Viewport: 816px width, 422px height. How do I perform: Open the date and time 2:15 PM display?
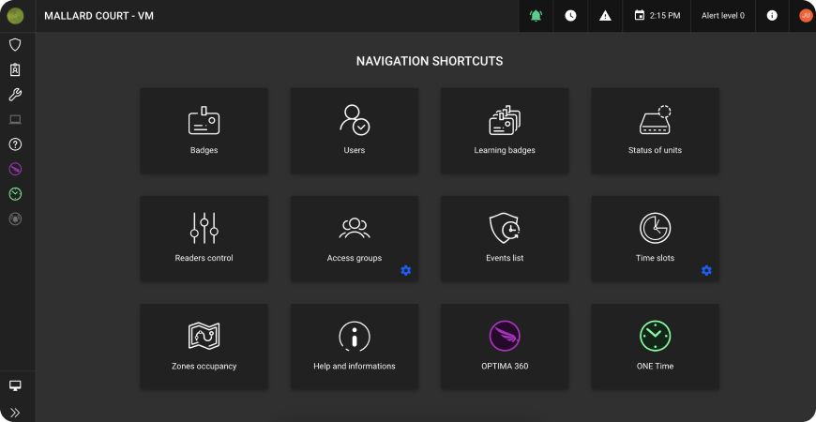(x=657, y=16)
